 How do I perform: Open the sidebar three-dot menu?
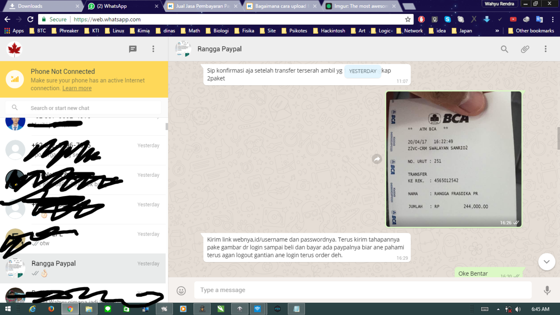click(153, 49)
